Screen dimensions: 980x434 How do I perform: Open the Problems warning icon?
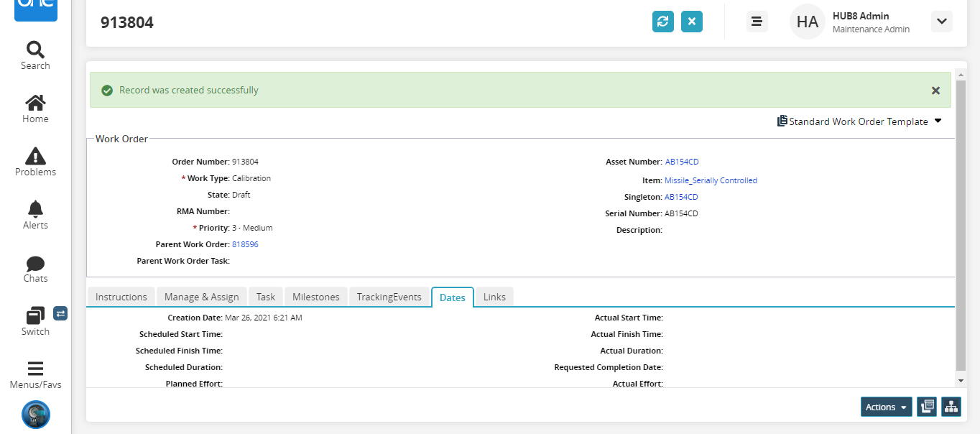pos(35,162)
